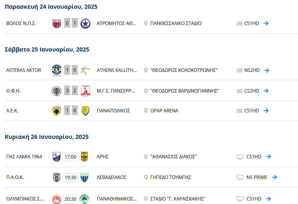Click the AEK yellow eagle crest
This screenshot has width=298, height=204.
(x=56, y=111)
